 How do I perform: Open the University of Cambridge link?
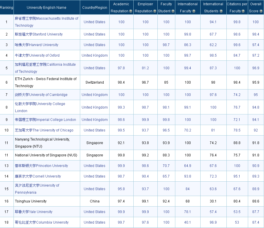coord(41,95)
